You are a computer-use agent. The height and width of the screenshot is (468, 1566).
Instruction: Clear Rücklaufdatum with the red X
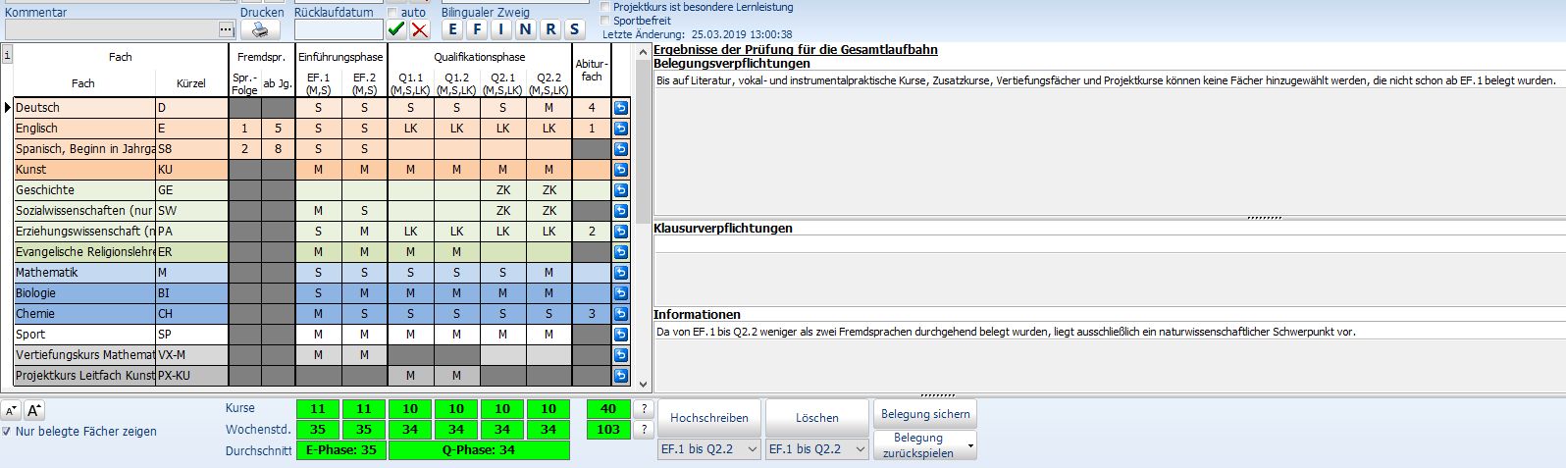pyautogui.click(x=420, y=29)
